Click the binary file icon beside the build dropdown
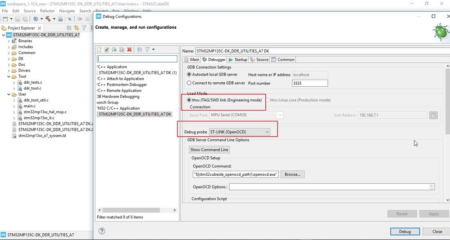Screen dimensions: 450x240 (x=60, y=19)
